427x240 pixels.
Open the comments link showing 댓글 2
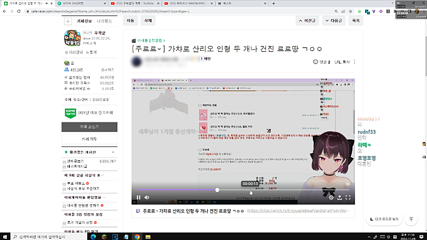point(322,62)
